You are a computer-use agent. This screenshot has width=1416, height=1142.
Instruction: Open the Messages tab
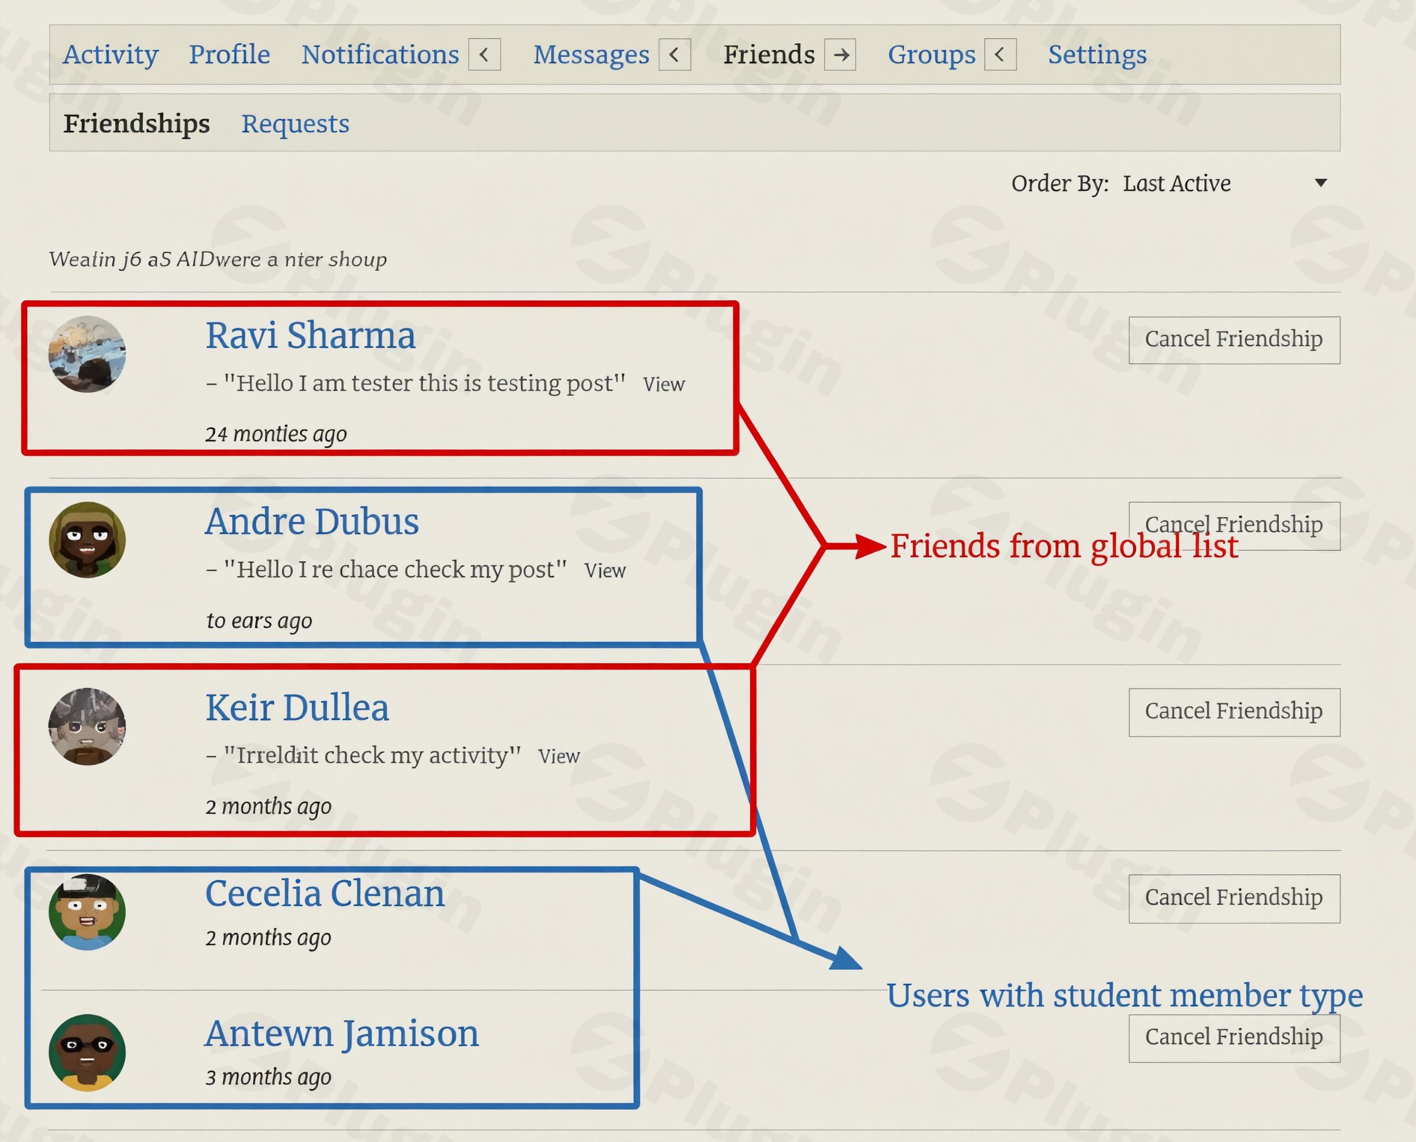(591, 54)
